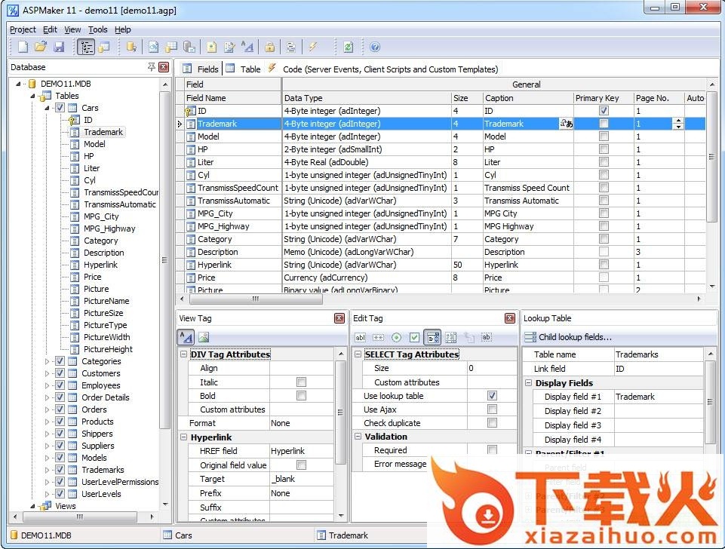The width and height of the screenshot is (725, 549).
Task: Choose the select list edit tag icon
Action: [x=433, y=337]
